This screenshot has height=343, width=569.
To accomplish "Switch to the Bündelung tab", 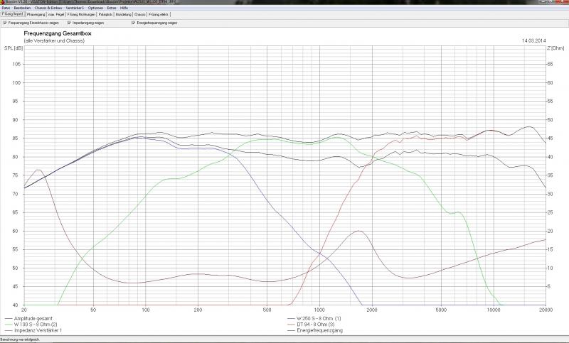I will coord(123,14).
